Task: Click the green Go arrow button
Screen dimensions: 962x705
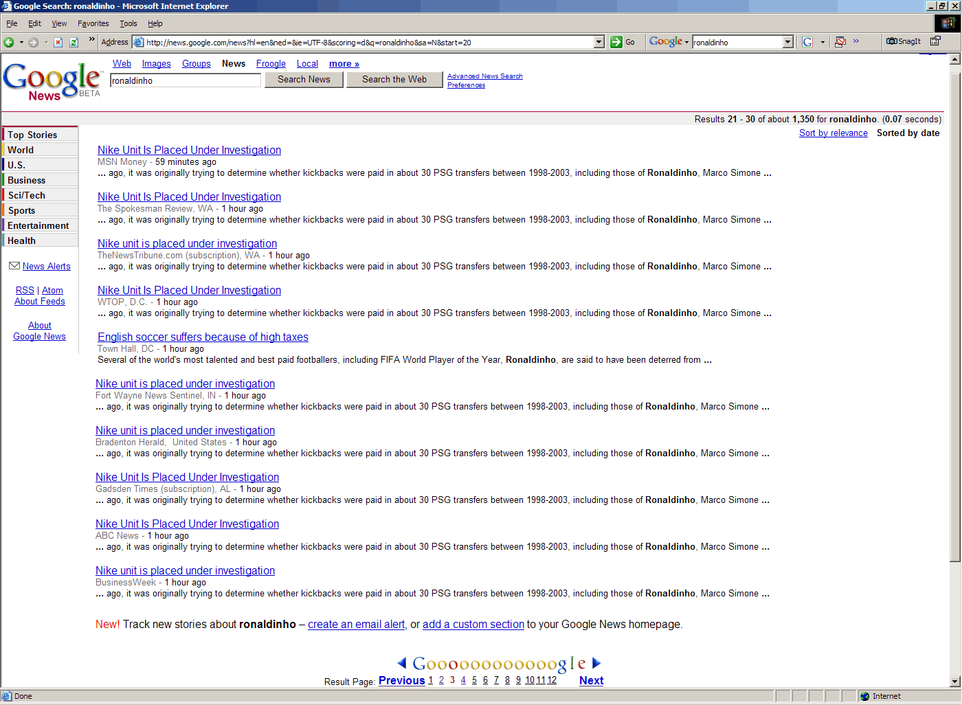Action: click(616, 42)
